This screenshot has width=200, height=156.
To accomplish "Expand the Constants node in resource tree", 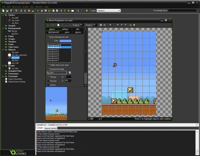I will (3, 76).
